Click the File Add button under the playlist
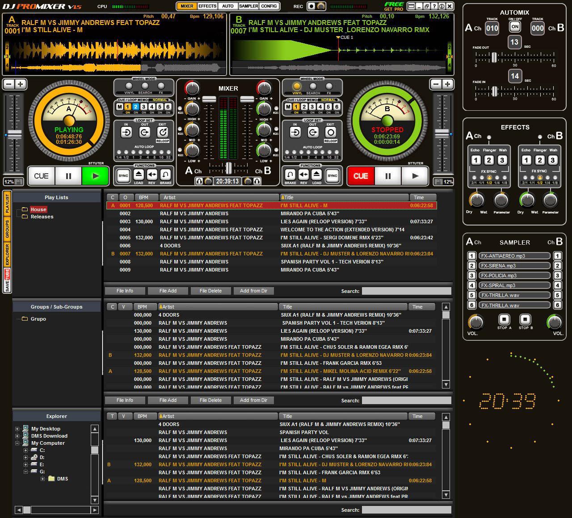Screen dimensions: 572x518 (168, 291)
